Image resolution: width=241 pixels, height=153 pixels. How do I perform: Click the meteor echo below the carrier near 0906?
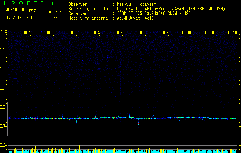138,123
